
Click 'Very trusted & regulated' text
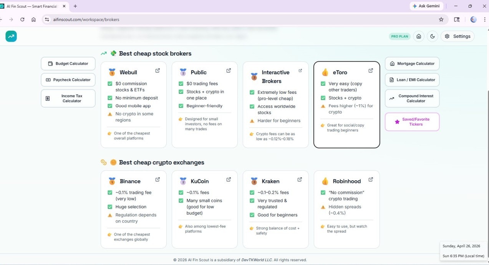coord(272,204)
